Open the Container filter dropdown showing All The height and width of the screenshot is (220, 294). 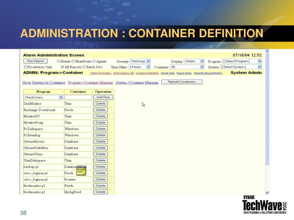[x=187, y=67]
